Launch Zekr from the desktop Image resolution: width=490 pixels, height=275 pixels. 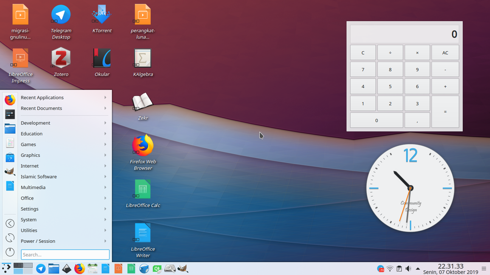[x=143, y=103]
